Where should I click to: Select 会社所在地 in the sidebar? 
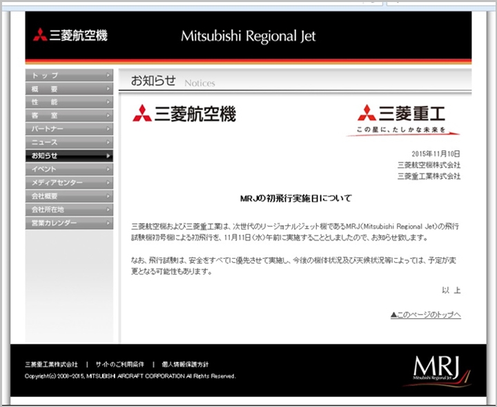[x=69, y=209]
